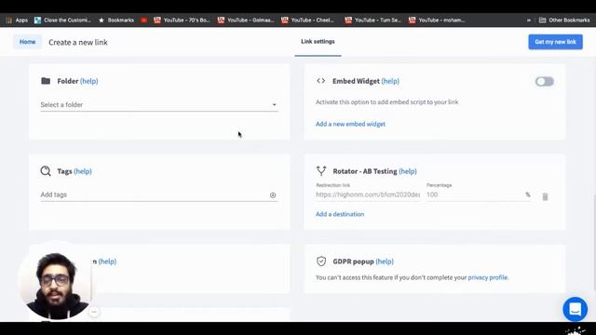The width and height of the screenshot is (596, 335).
Task: Click the webcam video thumbnail
Action: [x=55, y=281]
